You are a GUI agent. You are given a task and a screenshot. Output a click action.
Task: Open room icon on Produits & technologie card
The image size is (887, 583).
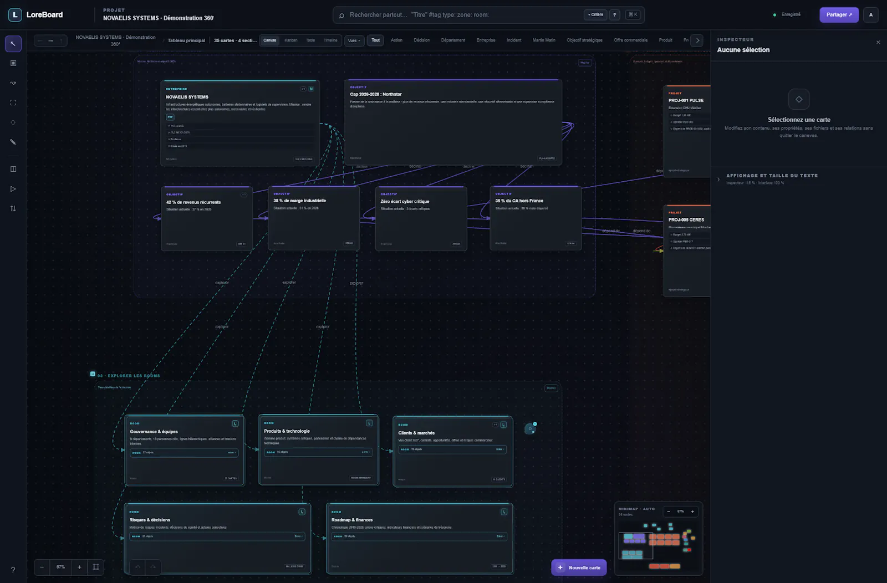pos(369,423)
